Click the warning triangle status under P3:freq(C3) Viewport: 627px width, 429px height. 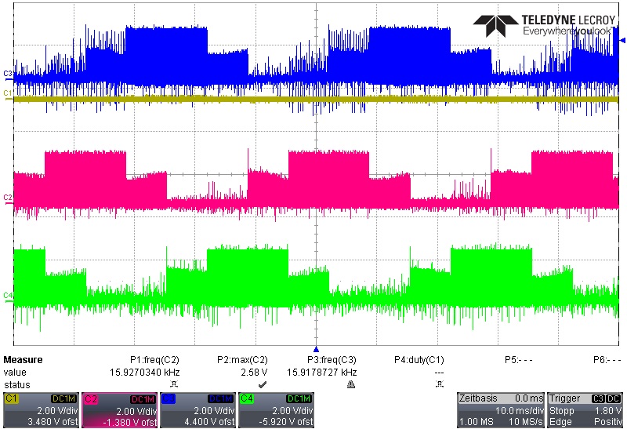(350, 384)
